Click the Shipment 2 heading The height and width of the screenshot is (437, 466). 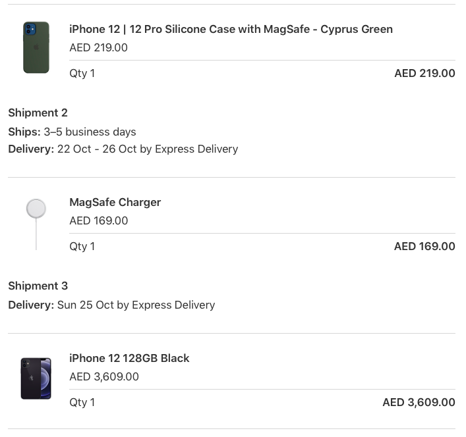tap(38, 113)
